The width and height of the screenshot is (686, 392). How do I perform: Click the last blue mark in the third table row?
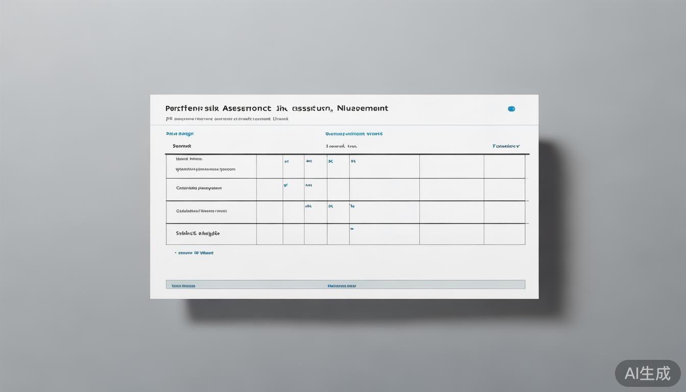pyautogui.click(x=352, y=206)
